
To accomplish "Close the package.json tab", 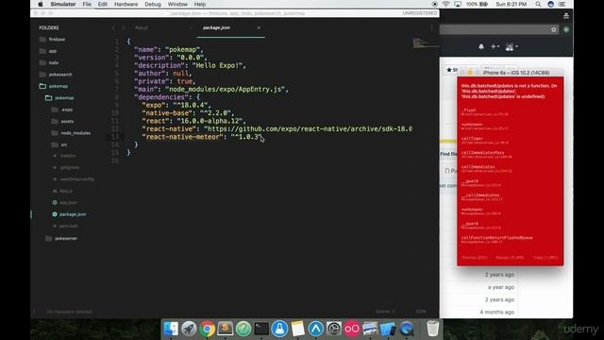I will click(x=259, y=27).
